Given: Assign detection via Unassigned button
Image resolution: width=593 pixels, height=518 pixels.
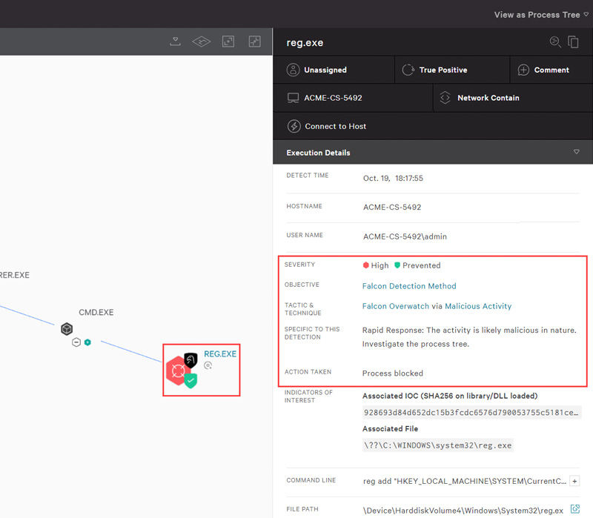Looking at the screenshot, I should pos(334,70).
